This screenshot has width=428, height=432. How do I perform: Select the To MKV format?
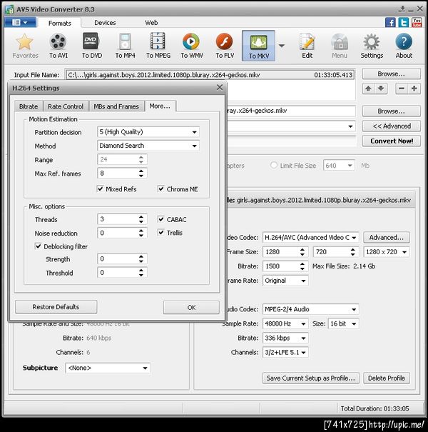[258, 46]
